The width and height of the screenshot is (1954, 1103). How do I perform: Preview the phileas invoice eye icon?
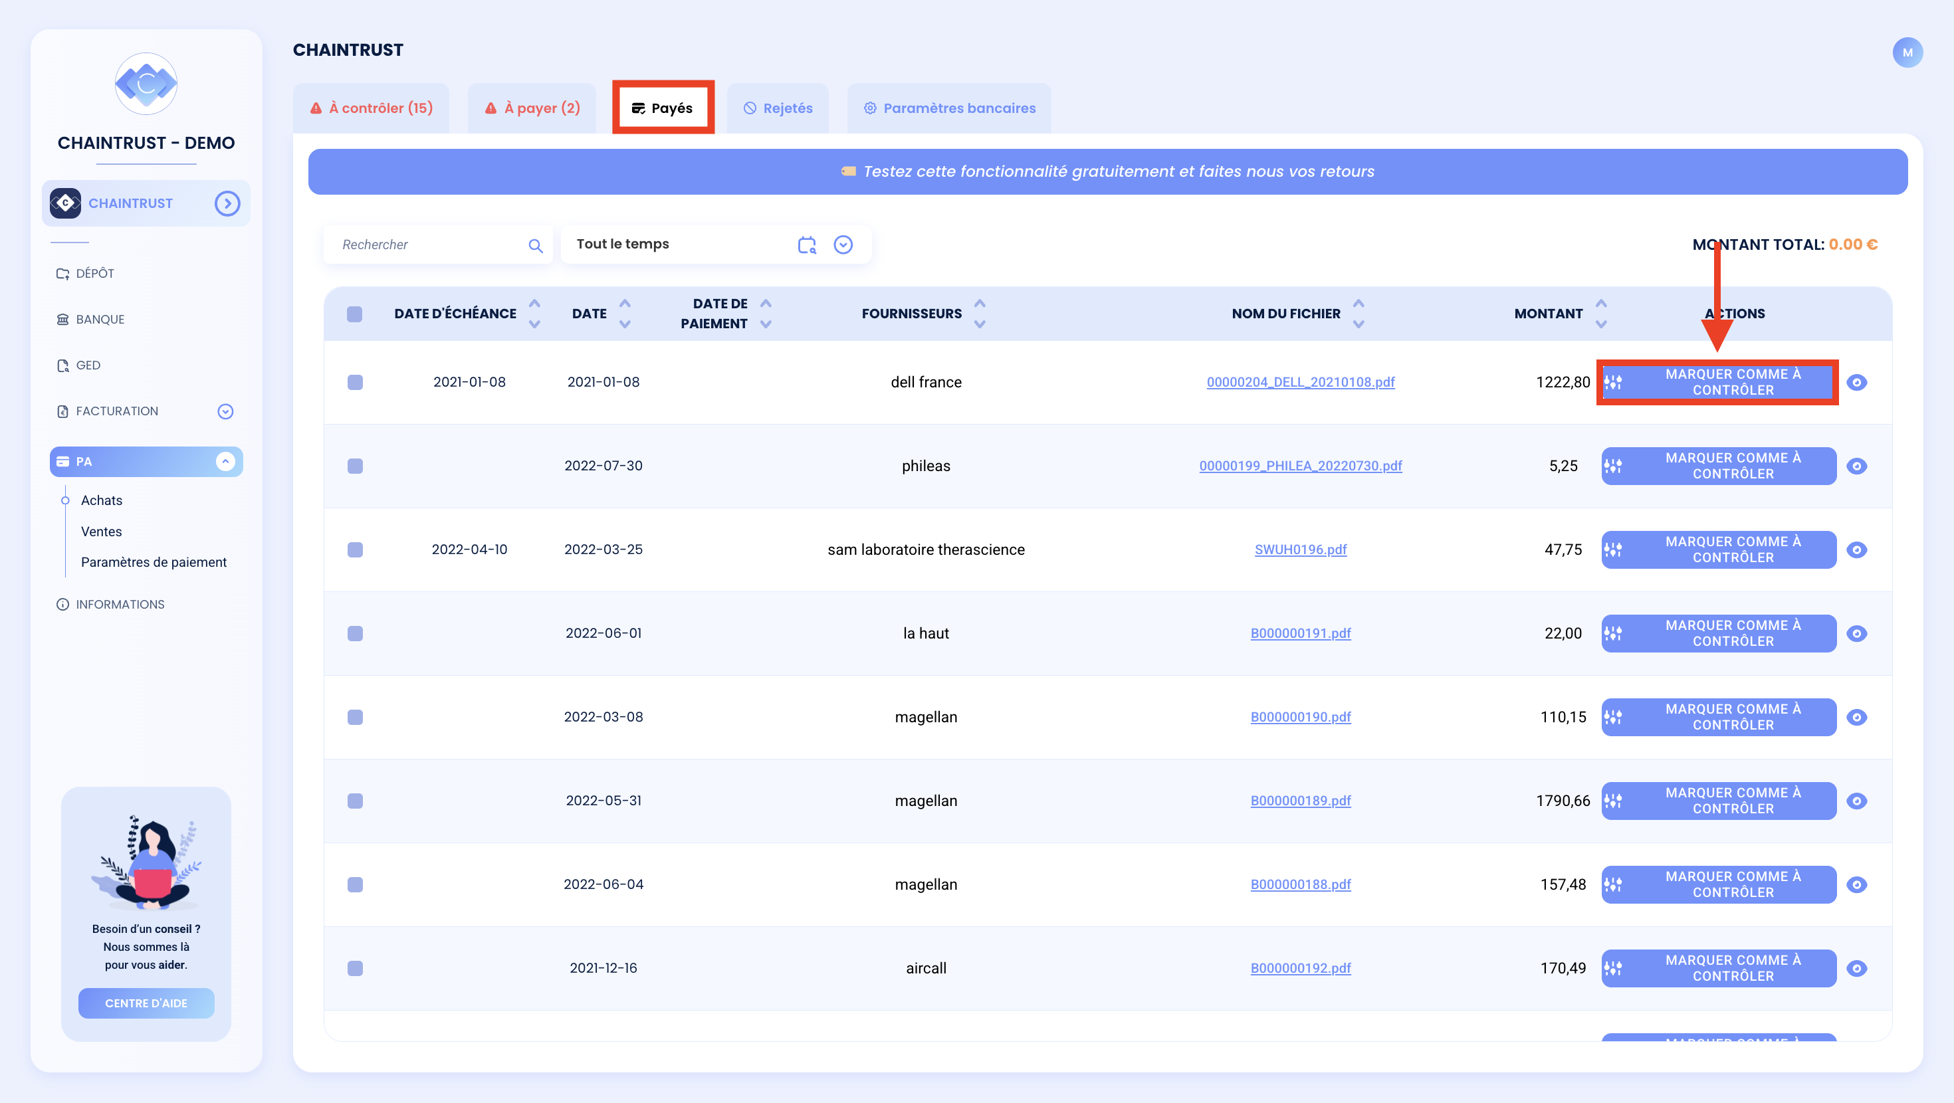[x=1856, y=466]
